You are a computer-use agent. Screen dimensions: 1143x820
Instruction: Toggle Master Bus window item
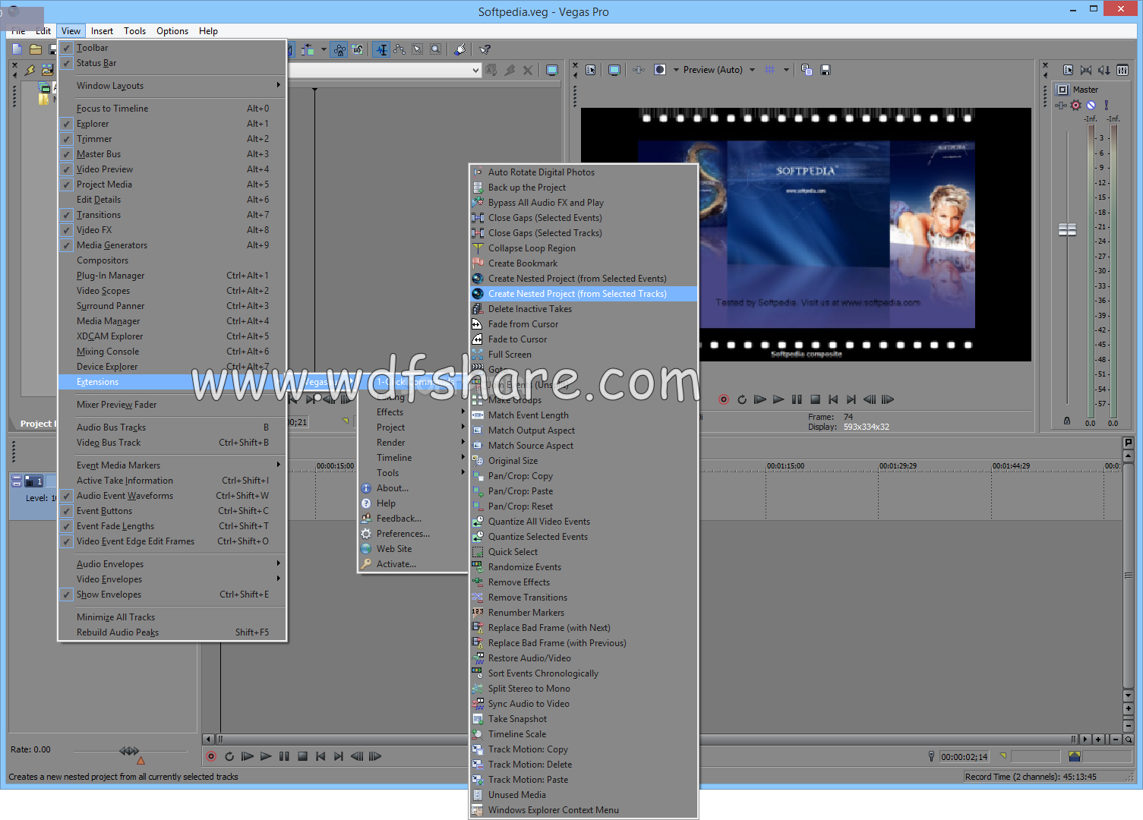(172, 154)
